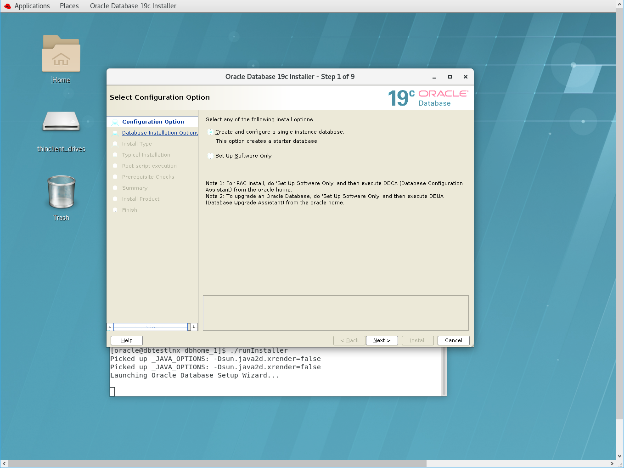Select the Prerequisite Checks step
Screen dimensions: 624x468
tap(148, 177)
